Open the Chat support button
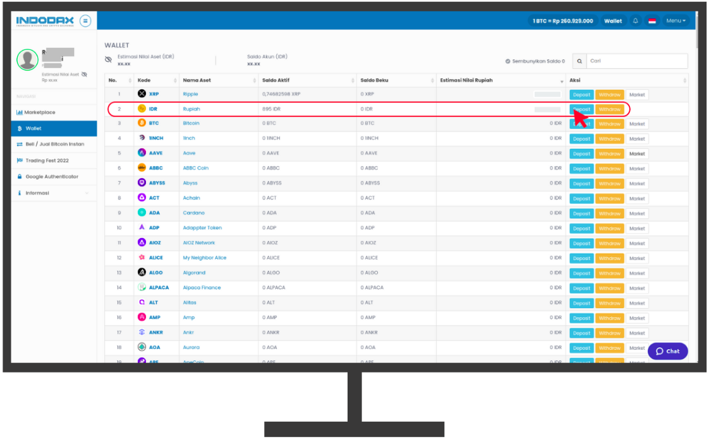 point(667,351)
